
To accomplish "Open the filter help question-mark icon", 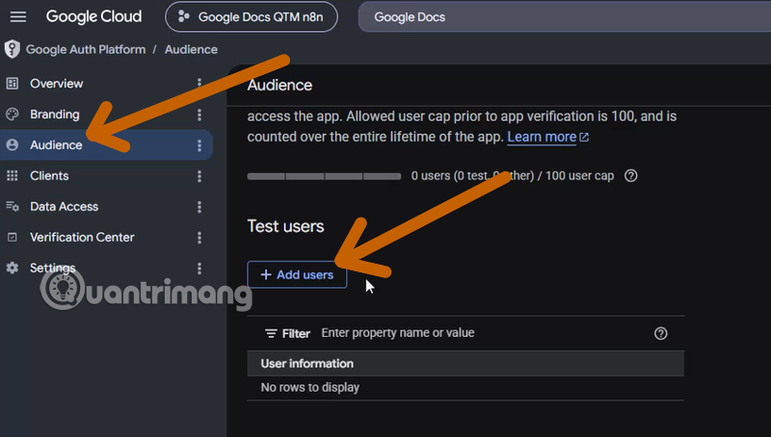I will pos(661,333).
